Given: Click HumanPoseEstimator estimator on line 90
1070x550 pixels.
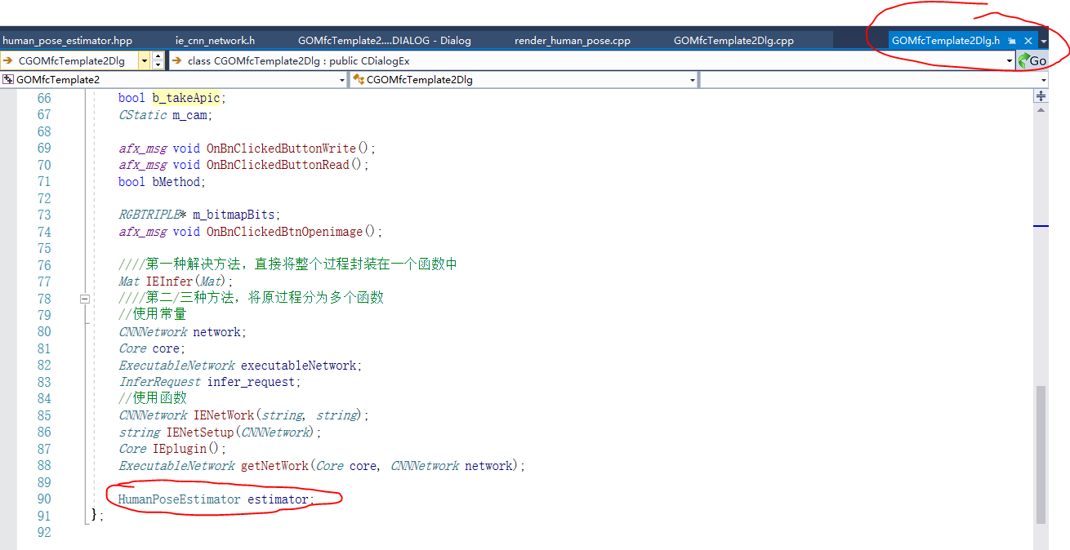Looking at the screenshot, I should [x=216, y=499].
